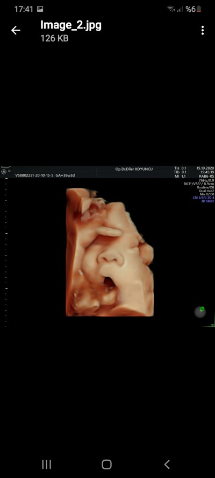The image size is (215, 478).
Task: Open the three-dot more options menu
Action: [x=203, y=30]
